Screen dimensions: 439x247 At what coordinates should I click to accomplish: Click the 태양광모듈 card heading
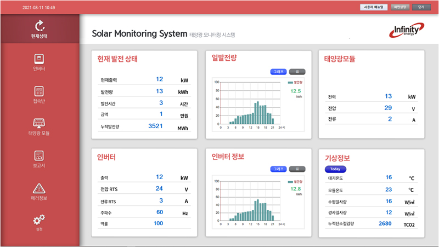(x=340, y=59)
